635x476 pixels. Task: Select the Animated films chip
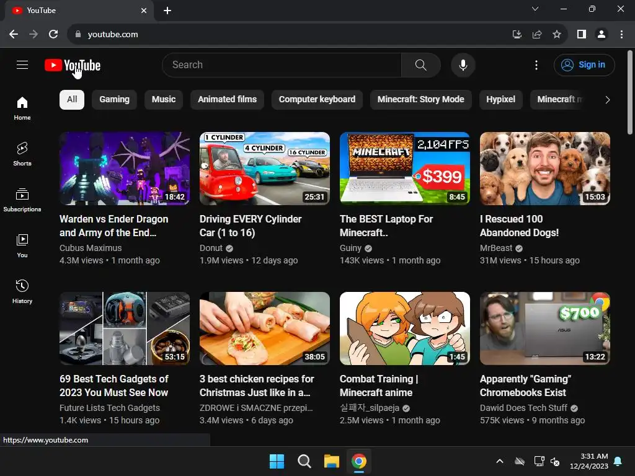[x=227, y=100]
